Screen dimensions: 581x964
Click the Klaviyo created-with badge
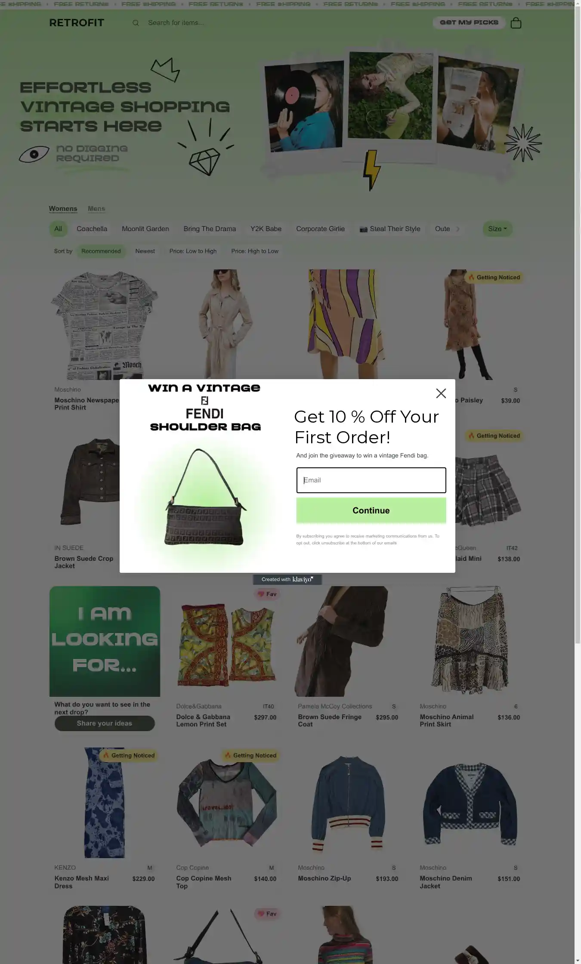pos(287,579)
